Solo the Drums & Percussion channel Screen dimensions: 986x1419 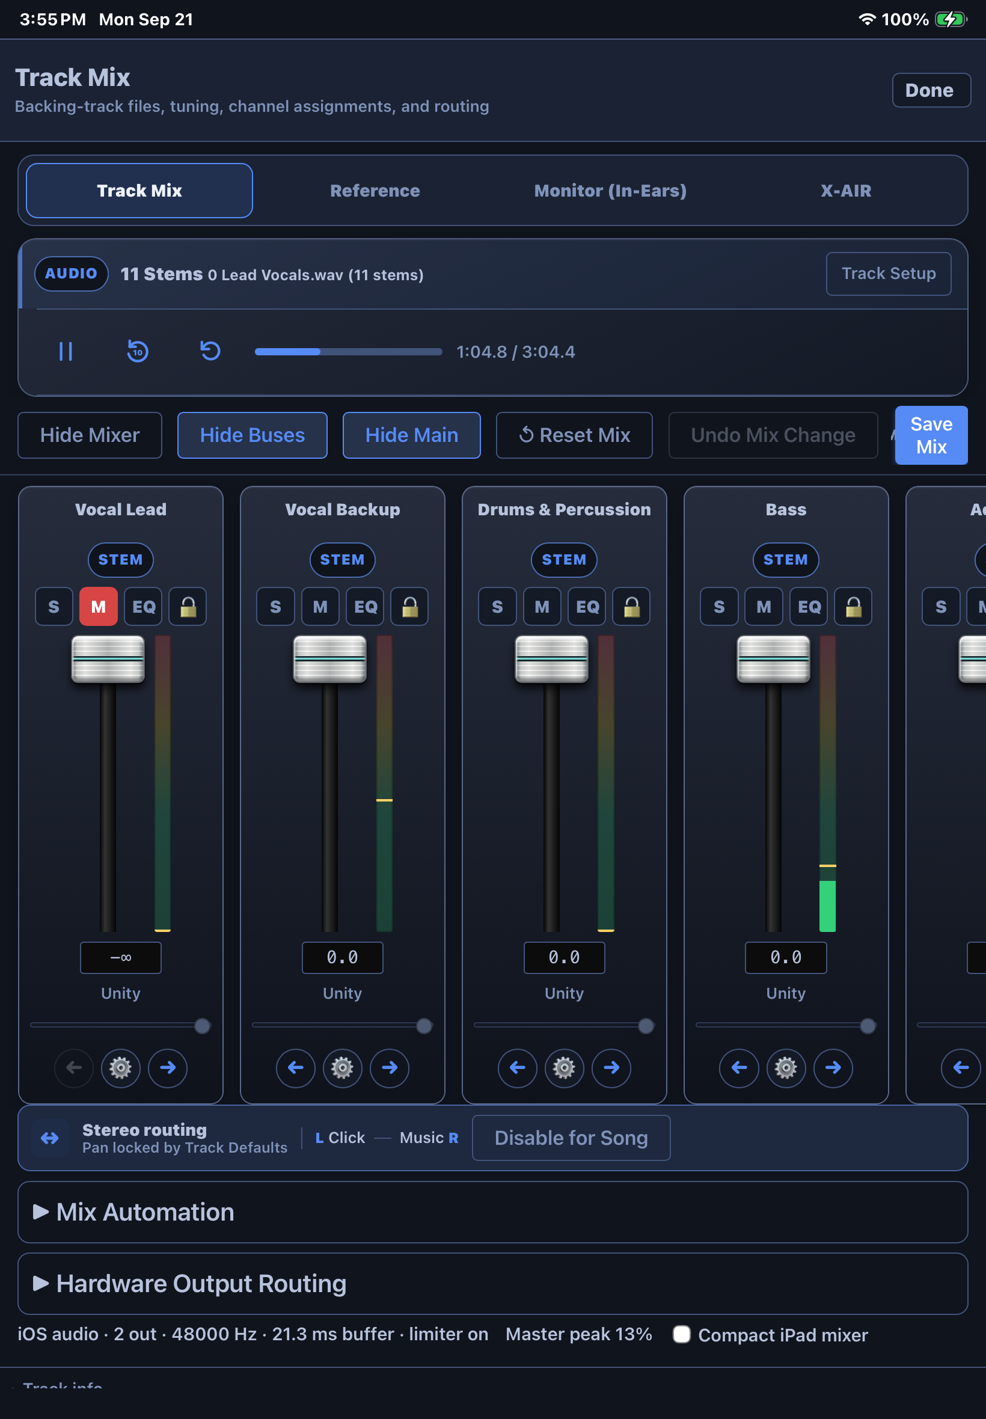[497, 607]
